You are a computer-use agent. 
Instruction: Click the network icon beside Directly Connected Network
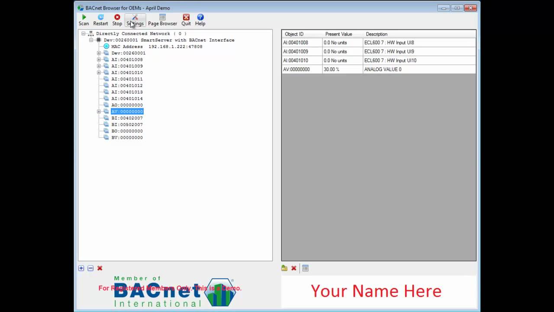click(91, 33)
